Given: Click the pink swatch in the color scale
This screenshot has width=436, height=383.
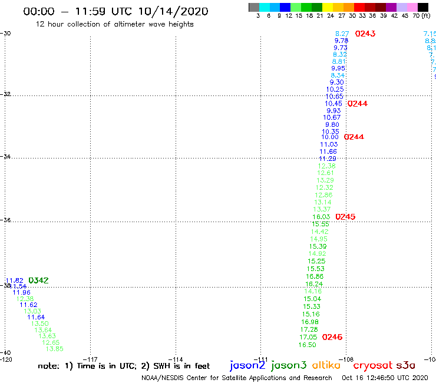Looking at the screenshot, I should [412, 7].
